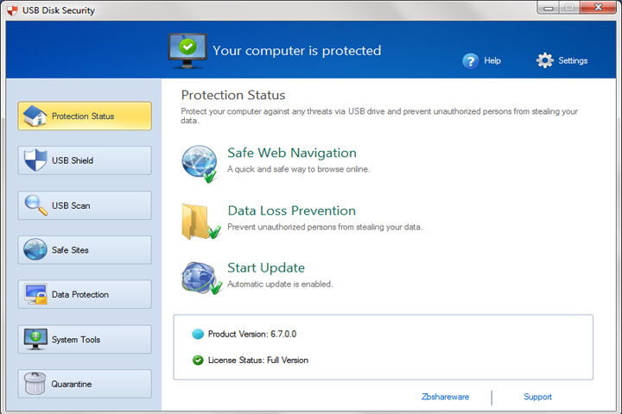This screenshot has height=414, width=622.
Task: Click the monitor icon beside System Tools
Action: tap(35, 339)
